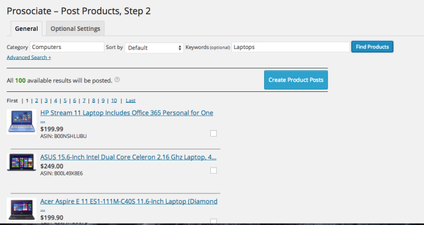Select the General tab
The image size is (424, 225).
coord(27,28)
